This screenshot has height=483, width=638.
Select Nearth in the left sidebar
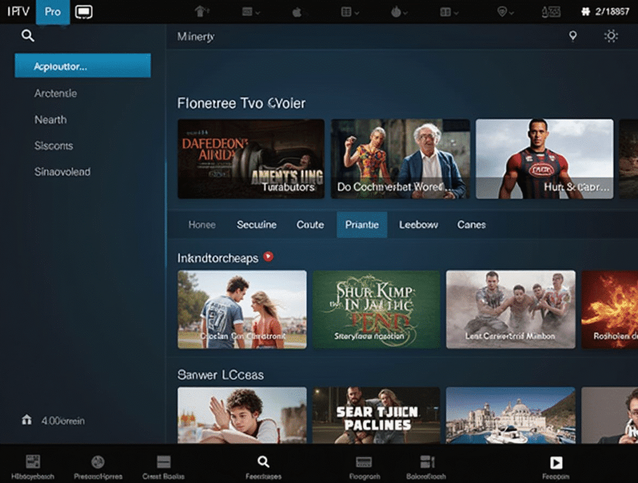(x=50, y=120)
